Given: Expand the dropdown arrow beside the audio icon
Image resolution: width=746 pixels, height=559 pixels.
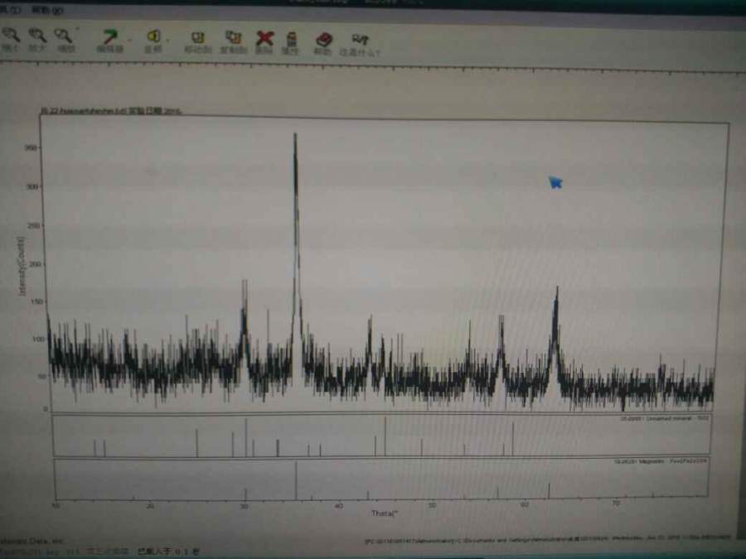Looking at the screenshot, I should tap(168, 40).
